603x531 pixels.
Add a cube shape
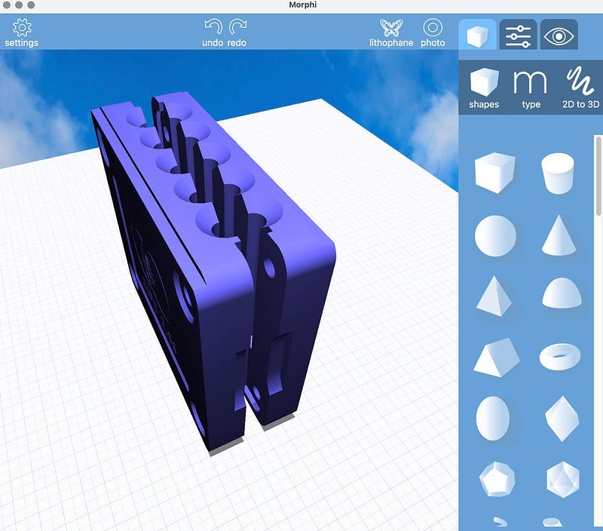click(x=494, y=173)
